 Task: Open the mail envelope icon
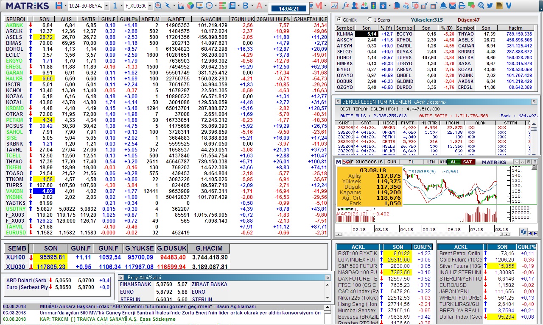point(453,6)
